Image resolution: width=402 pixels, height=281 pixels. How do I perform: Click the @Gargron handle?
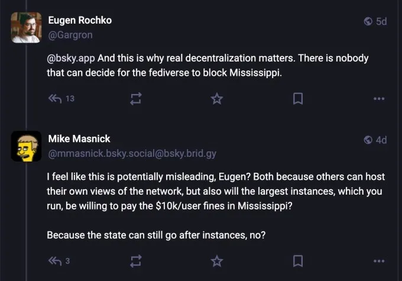(70, 34)
